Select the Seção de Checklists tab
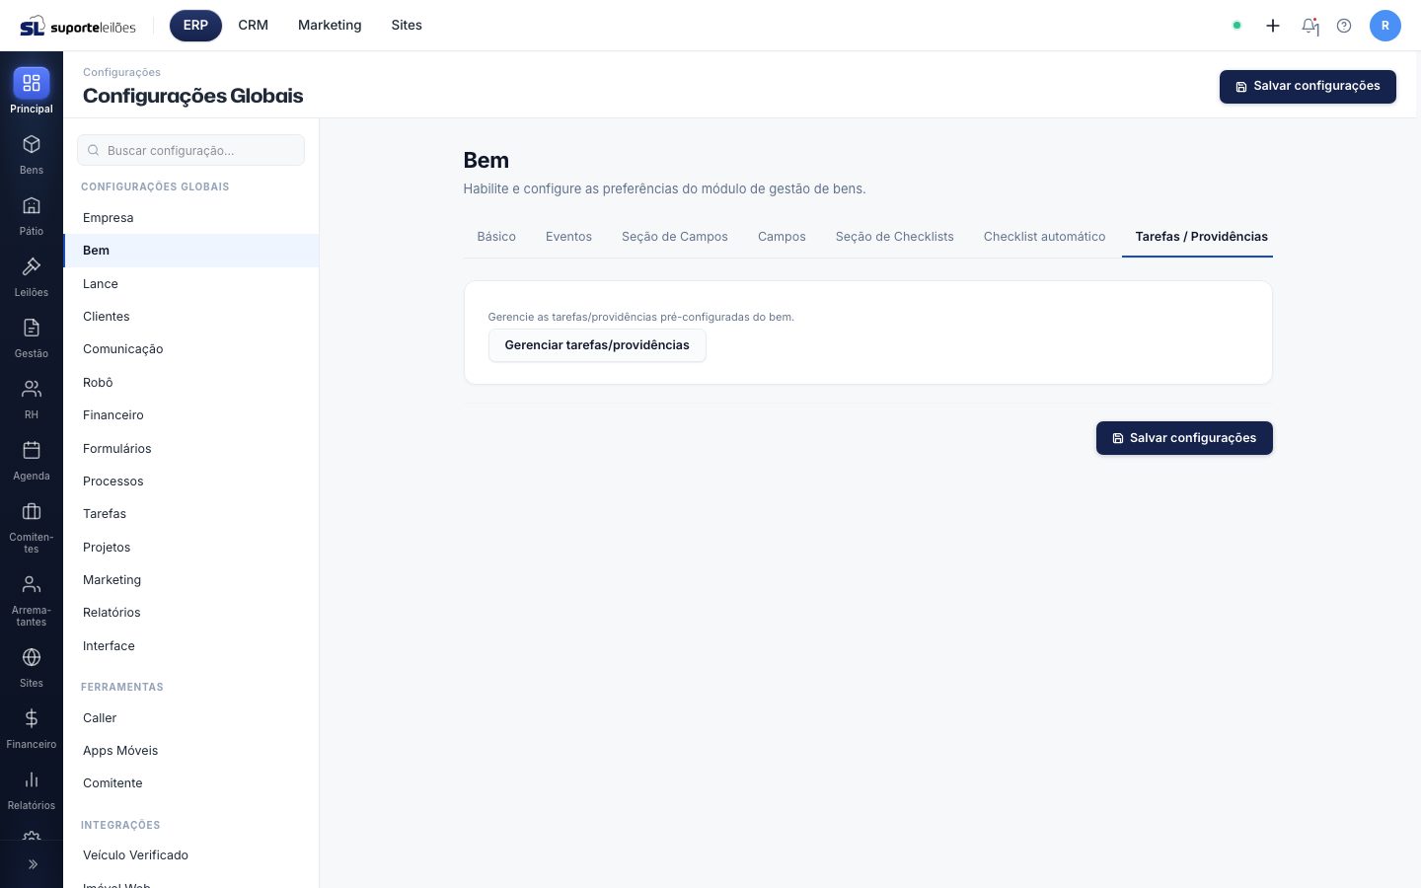The width and height of the screenshot is (1421, 888). click(x=895, y=237)
